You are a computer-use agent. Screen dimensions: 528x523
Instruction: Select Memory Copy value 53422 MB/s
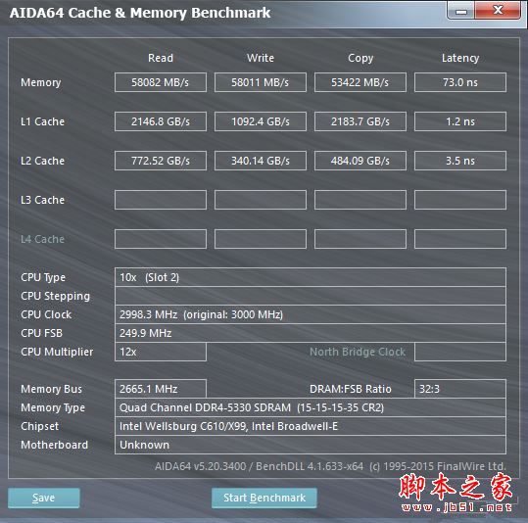point(360,82)
